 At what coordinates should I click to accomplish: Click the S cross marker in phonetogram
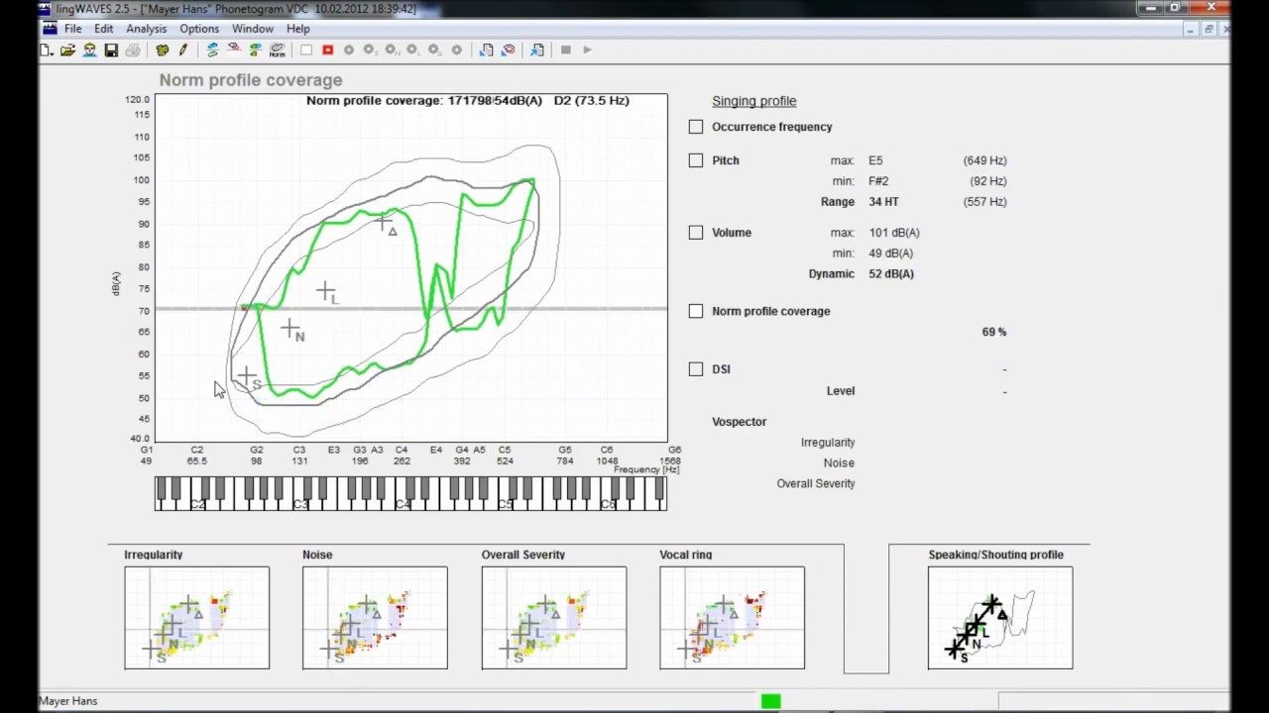point(246,377)
